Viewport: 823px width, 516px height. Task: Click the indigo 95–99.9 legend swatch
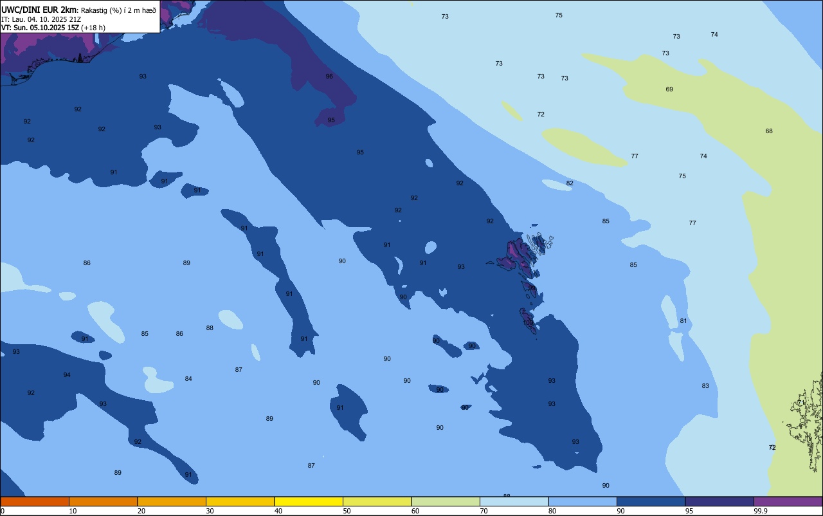coord(719,501)
